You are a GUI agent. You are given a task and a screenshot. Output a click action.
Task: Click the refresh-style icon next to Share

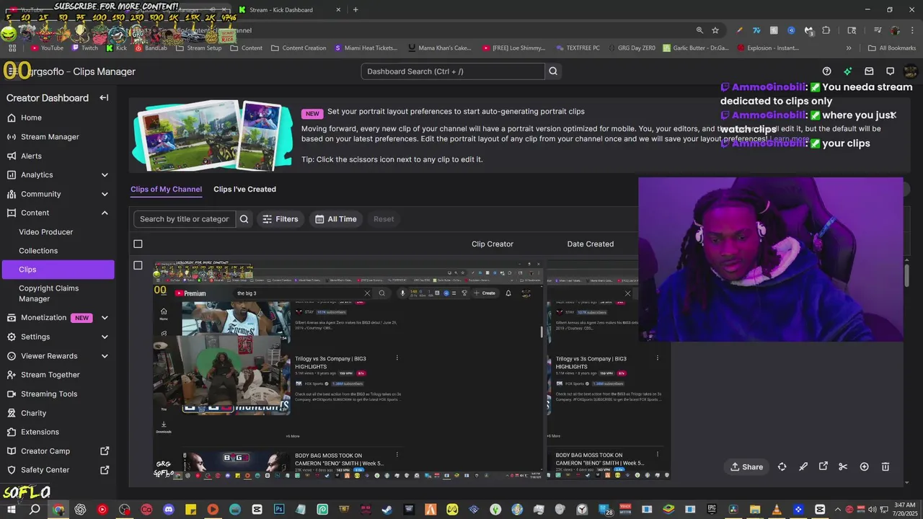(782, 466)
